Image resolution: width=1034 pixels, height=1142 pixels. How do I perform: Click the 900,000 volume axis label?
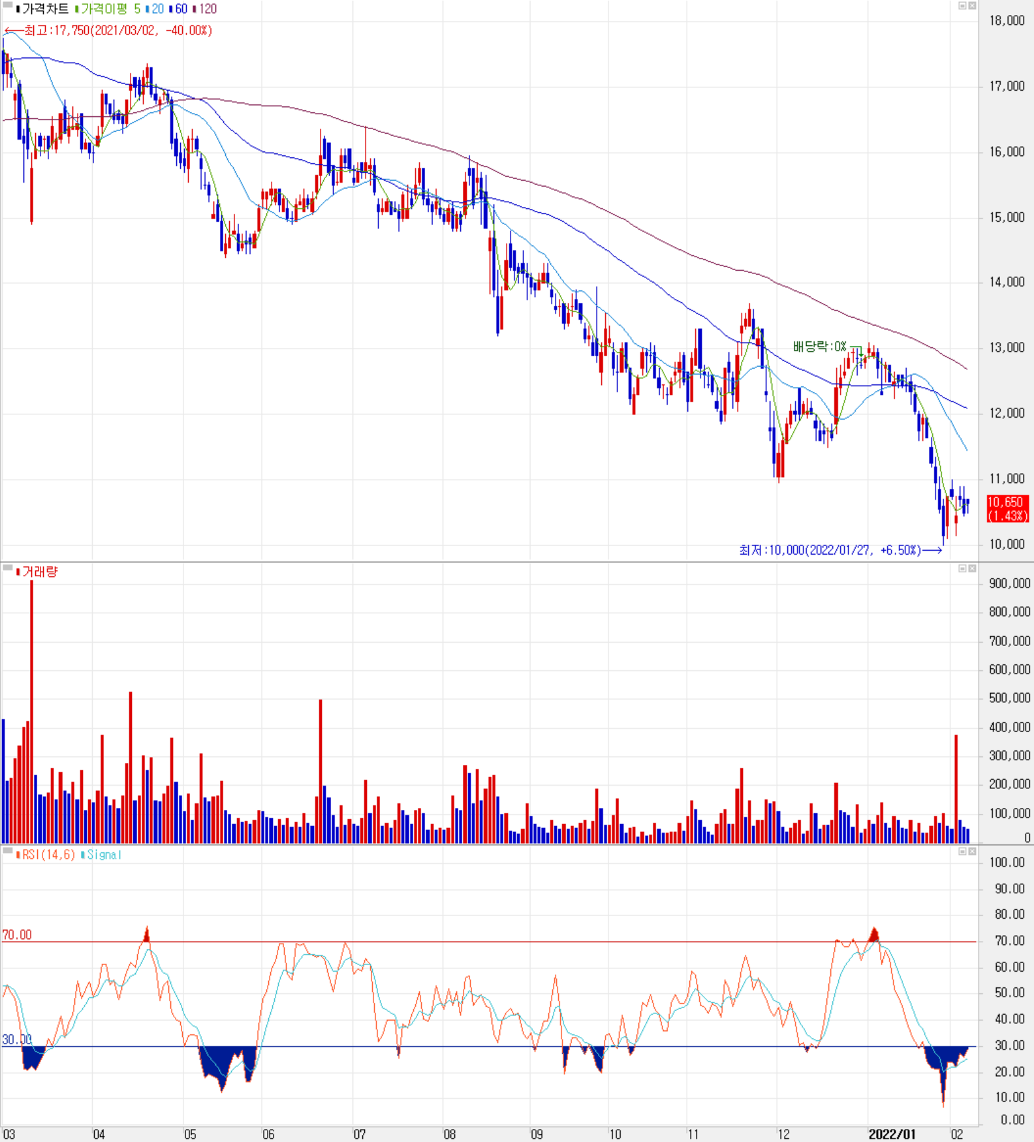[x=1009, y=583]
